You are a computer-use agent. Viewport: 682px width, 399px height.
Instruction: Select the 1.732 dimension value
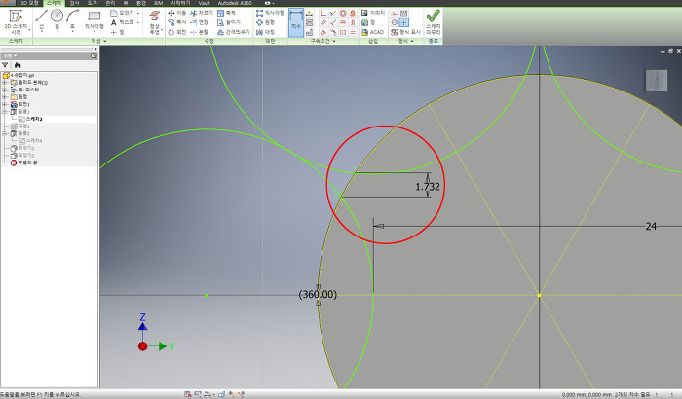(428, 187)
